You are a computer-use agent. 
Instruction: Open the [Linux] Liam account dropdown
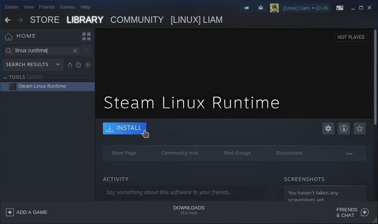[x=305, y=8]
